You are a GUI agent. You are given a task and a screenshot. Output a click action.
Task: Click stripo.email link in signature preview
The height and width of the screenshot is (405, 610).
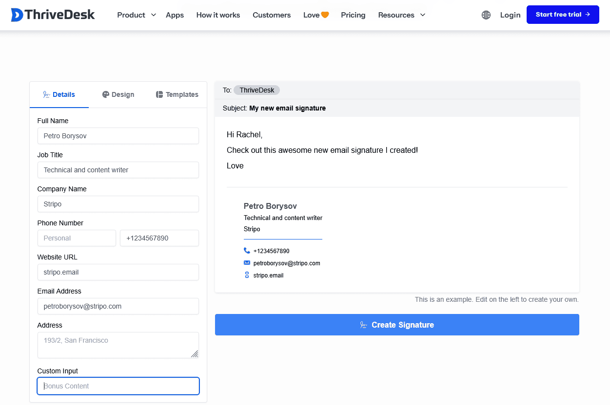268,275
